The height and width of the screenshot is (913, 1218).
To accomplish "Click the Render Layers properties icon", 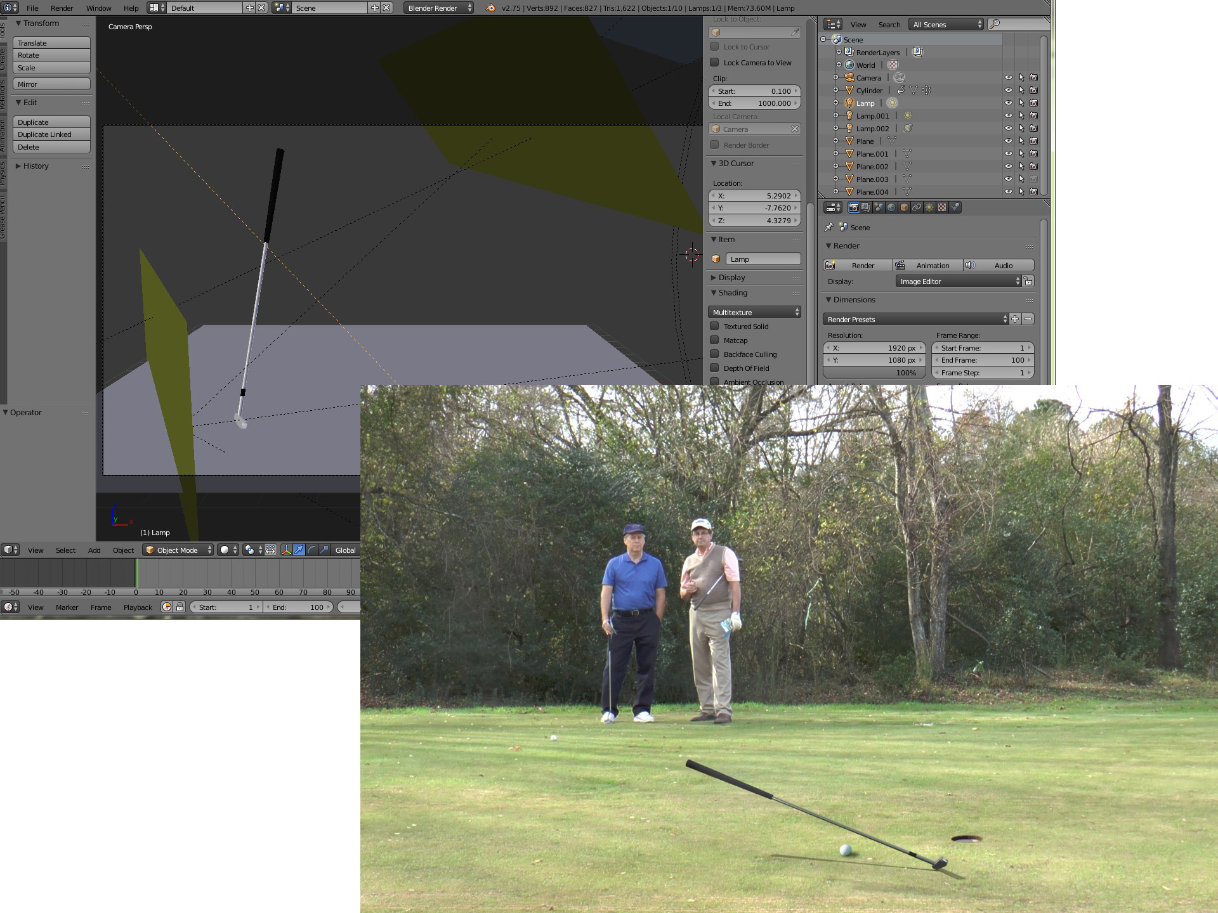I will point(866,207).
